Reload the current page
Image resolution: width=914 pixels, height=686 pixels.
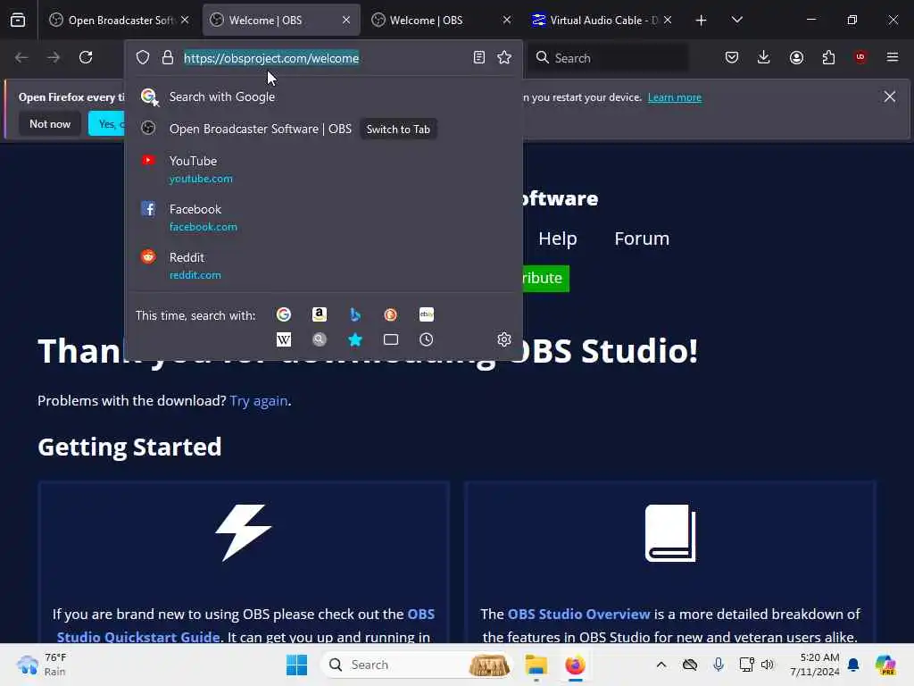pyautogui.click(x=86, y=57)
